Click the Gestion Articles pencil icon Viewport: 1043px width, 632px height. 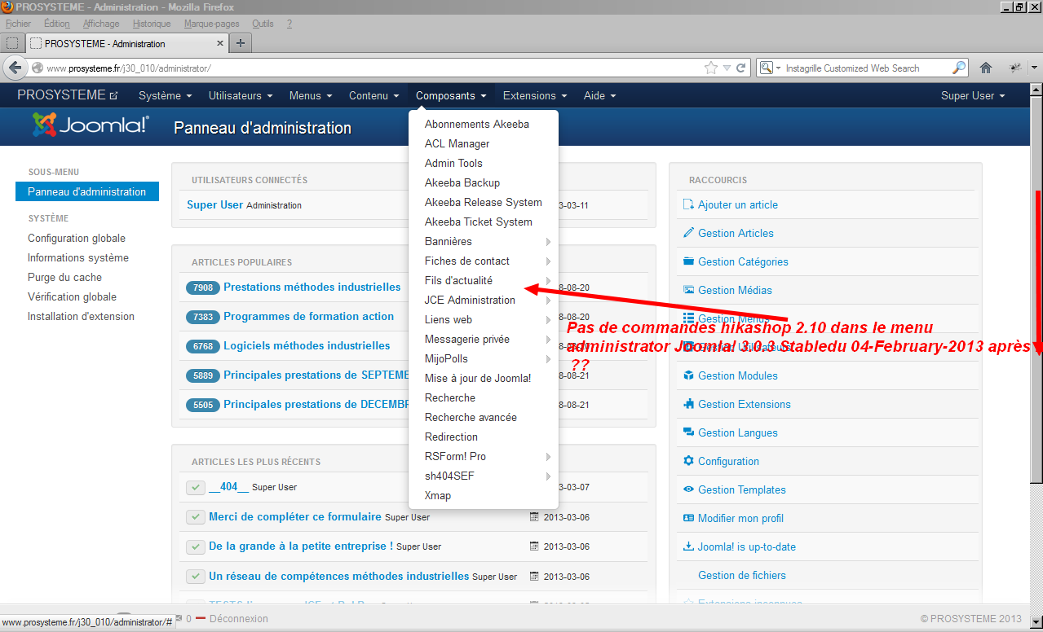[x=688, y=233]
